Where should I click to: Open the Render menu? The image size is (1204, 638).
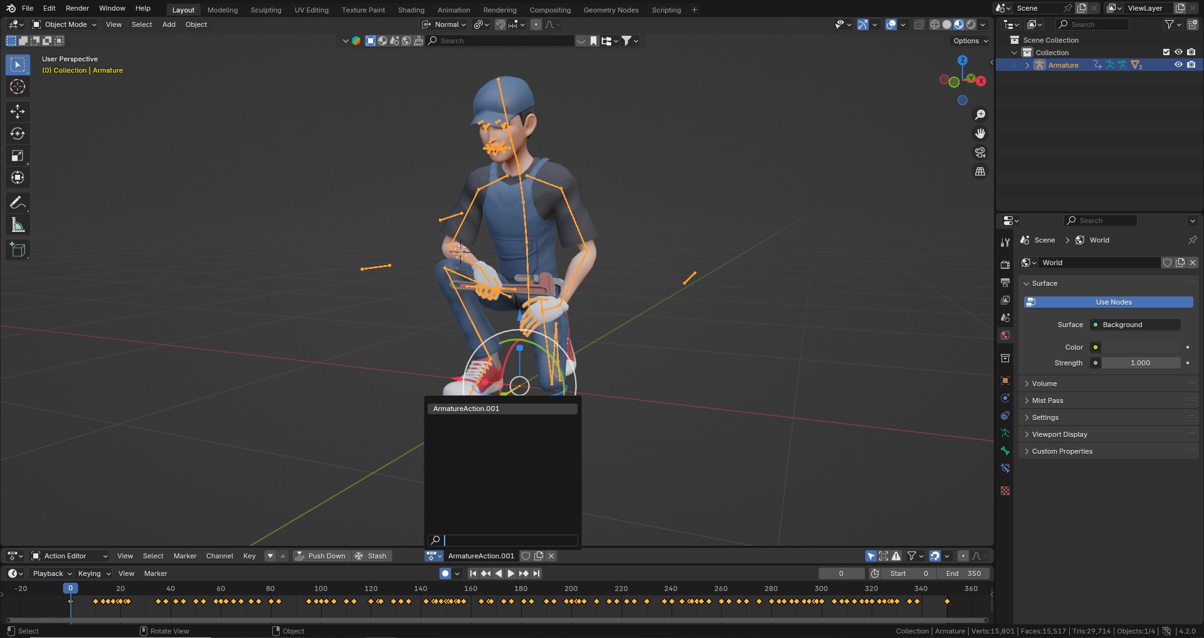tap(77, 8)
